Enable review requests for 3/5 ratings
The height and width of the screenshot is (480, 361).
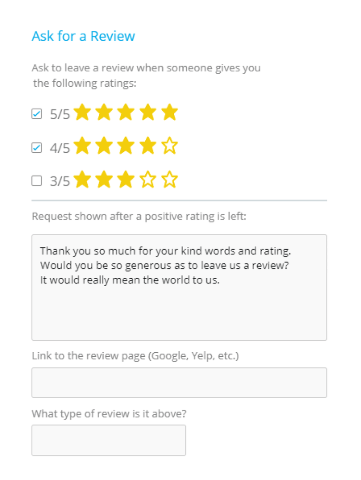(x=37, y=181)
